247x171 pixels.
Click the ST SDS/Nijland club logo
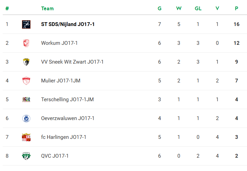click(26, 24)
